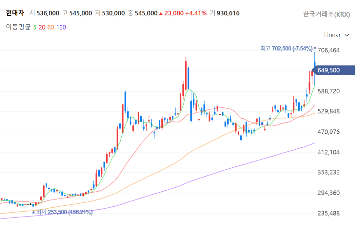Click the 470,976 axis label
The image size is (357, 226).
(328, 132)
